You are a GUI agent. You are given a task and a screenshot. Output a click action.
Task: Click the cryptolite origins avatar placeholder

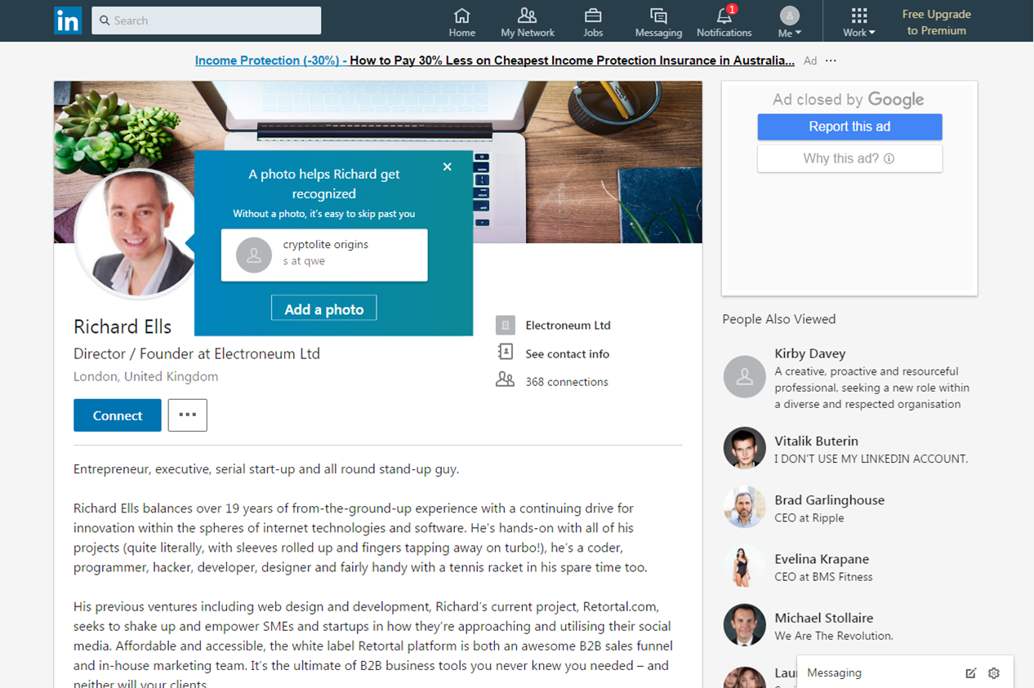pyautogui.click(x=254, y=255)
